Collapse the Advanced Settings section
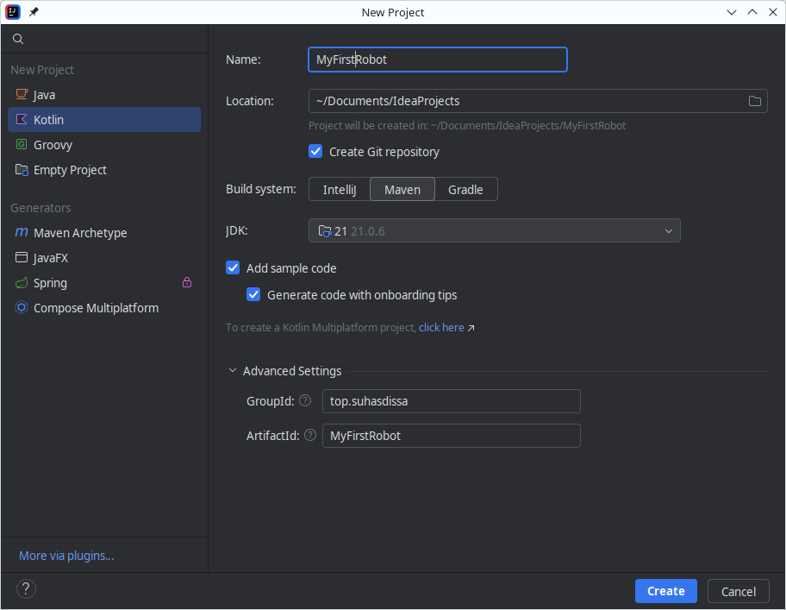 tap(232, 370)
